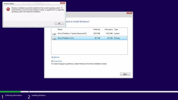The image size is (178, 100).
Task: Click the Free space column header
Action: click(109, 29)
